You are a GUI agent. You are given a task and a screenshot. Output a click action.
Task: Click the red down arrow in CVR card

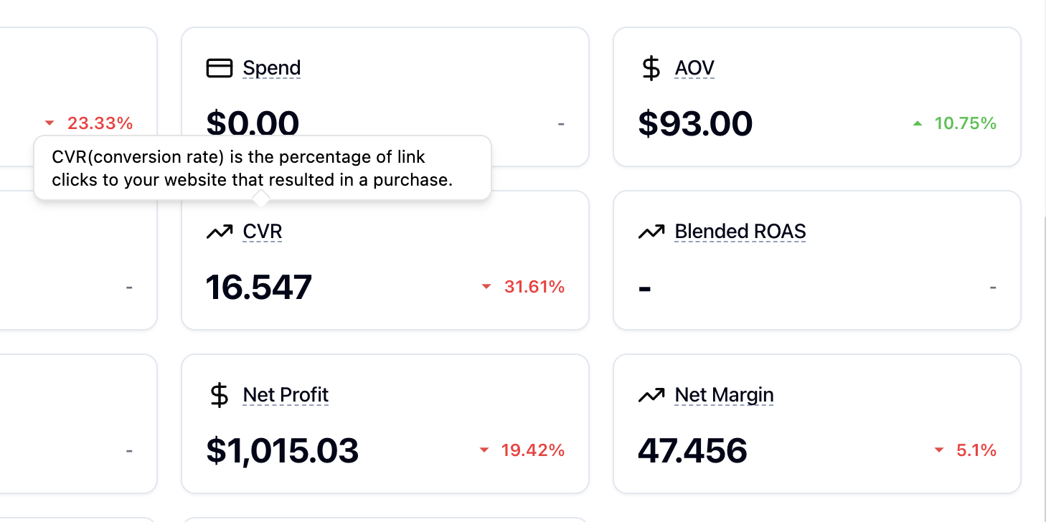(x=486, y=287)
